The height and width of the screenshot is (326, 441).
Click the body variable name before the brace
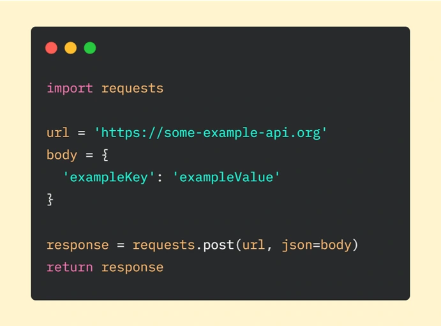(62, 155)
